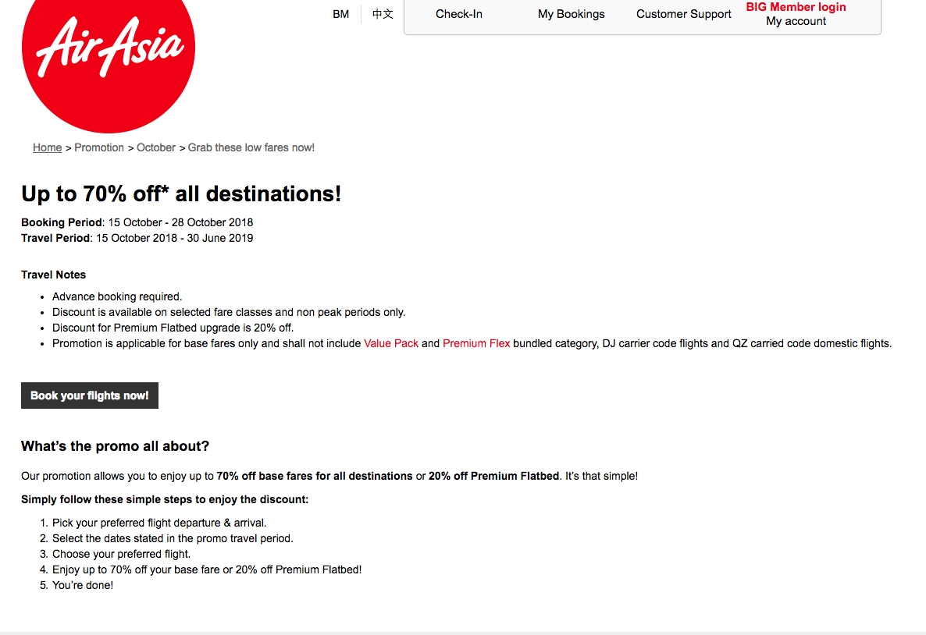Switch language to BM
This screenshot has width=926, height=635.
coord(340,14)
